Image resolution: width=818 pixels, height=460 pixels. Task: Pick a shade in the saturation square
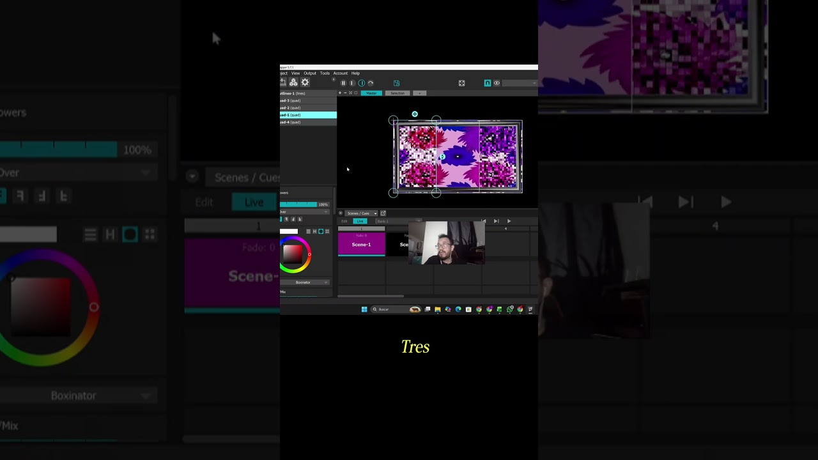293,255
